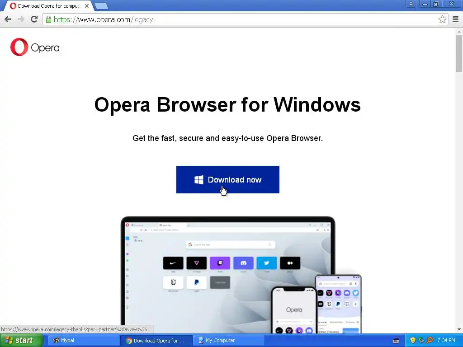Open the Windows Start menu

pyautogui.click(x=21, y=340)
